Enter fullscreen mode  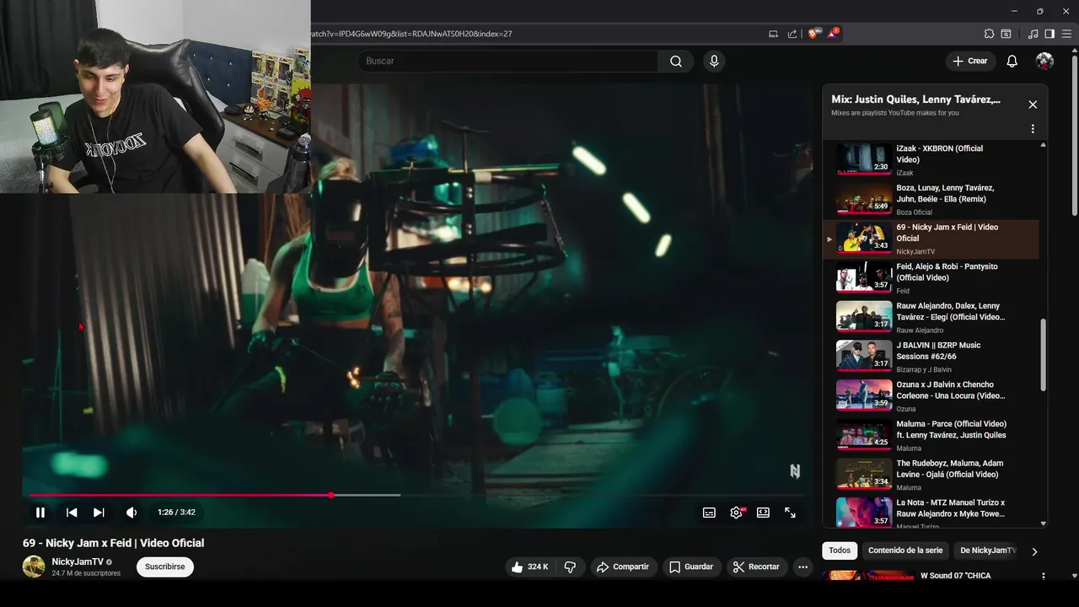[790, 512]
